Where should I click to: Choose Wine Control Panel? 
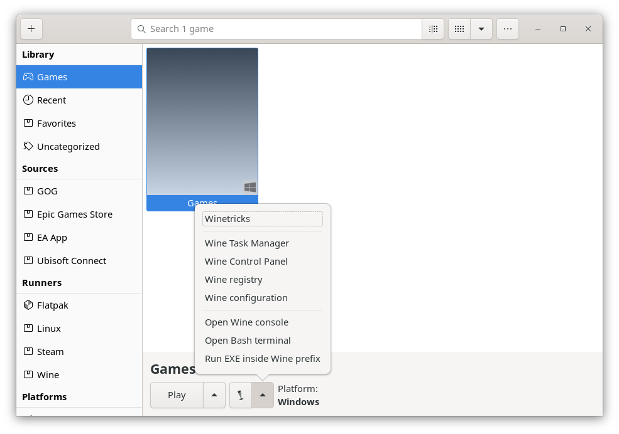(263, 262)
